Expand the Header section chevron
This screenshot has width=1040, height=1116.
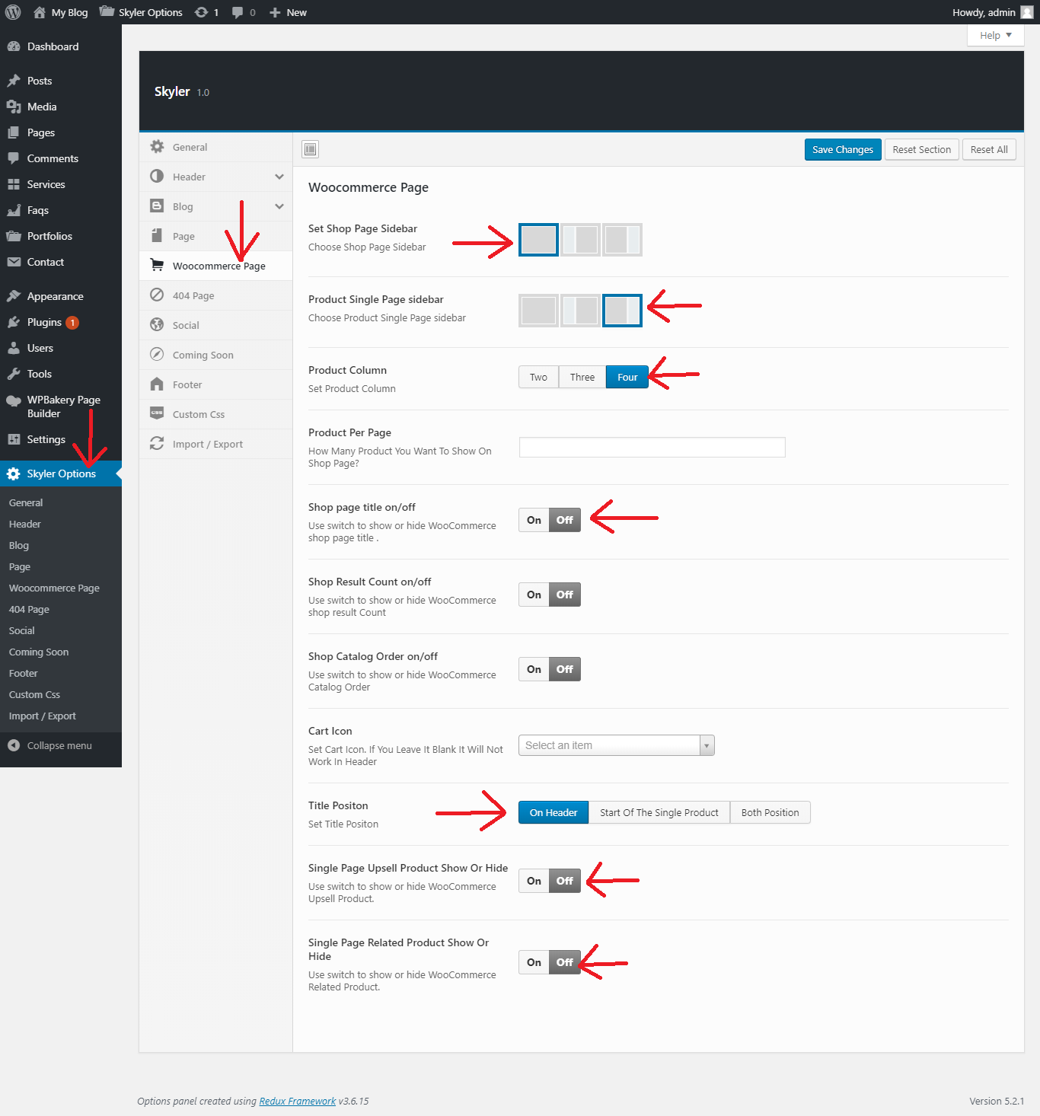279,177
